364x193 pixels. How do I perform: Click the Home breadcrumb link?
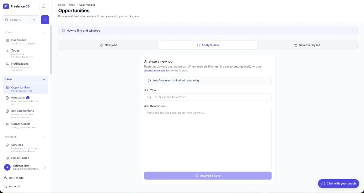[x=61, y=5]
